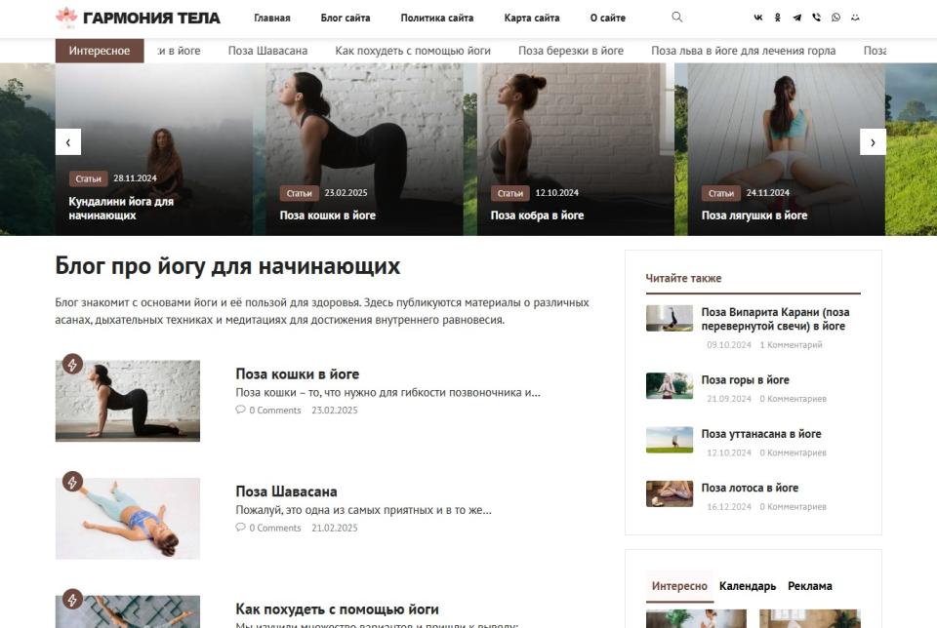Open slide Кундалини йога для начинающих
This screenshot has width=937, height=628.
point(121,209)
